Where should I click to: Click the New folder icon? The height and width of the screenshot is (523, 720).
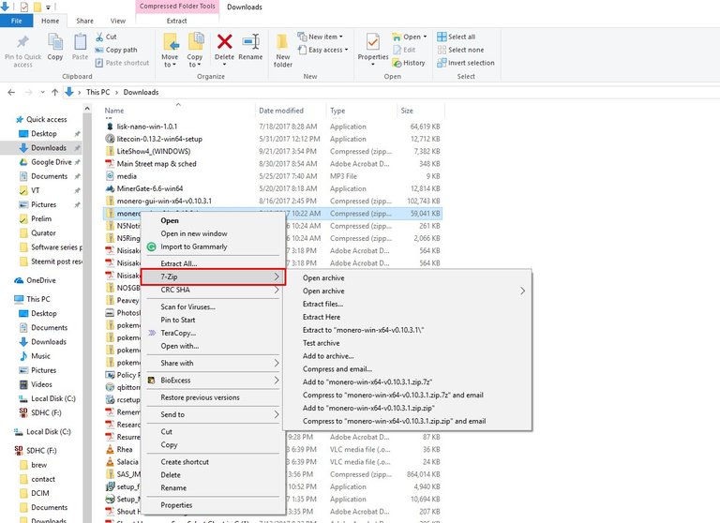click(x=283, y=49)
